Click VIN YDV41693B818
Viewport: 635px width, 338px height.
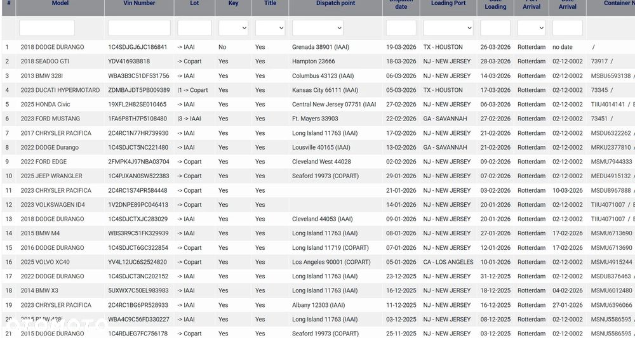(129, 62)
